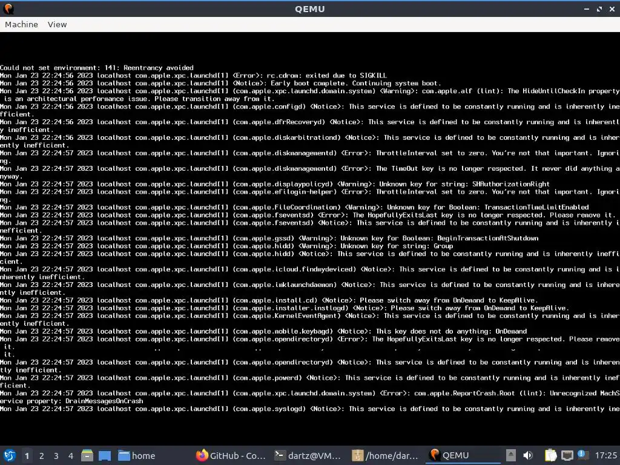Launch the file manager drawer icon

[x=87, y=455]
